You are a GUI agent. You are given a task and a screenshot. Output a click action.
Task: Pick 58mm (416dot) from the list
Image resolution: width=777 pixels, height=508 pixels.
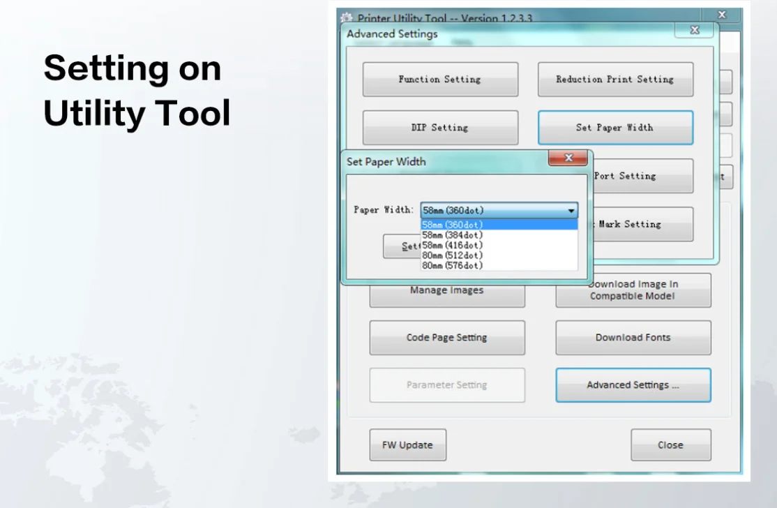(498, 245)
